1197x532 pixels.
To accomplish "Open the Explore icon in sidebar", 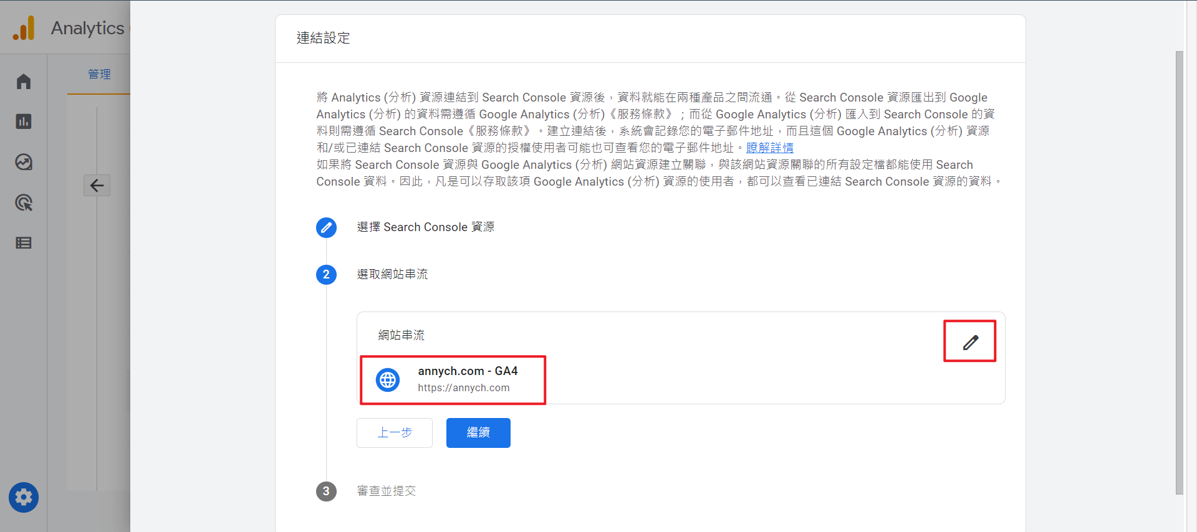I will pos(24,162).
